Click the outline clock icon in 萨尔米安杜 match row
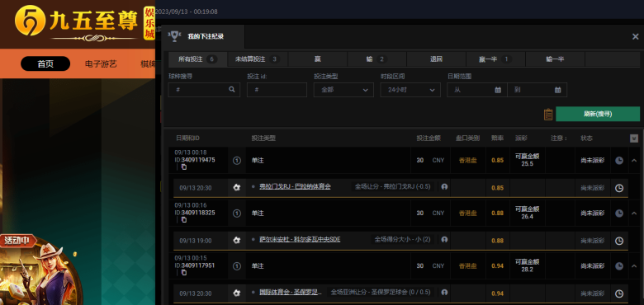This screenshot has height=305, width=644. 619,241
